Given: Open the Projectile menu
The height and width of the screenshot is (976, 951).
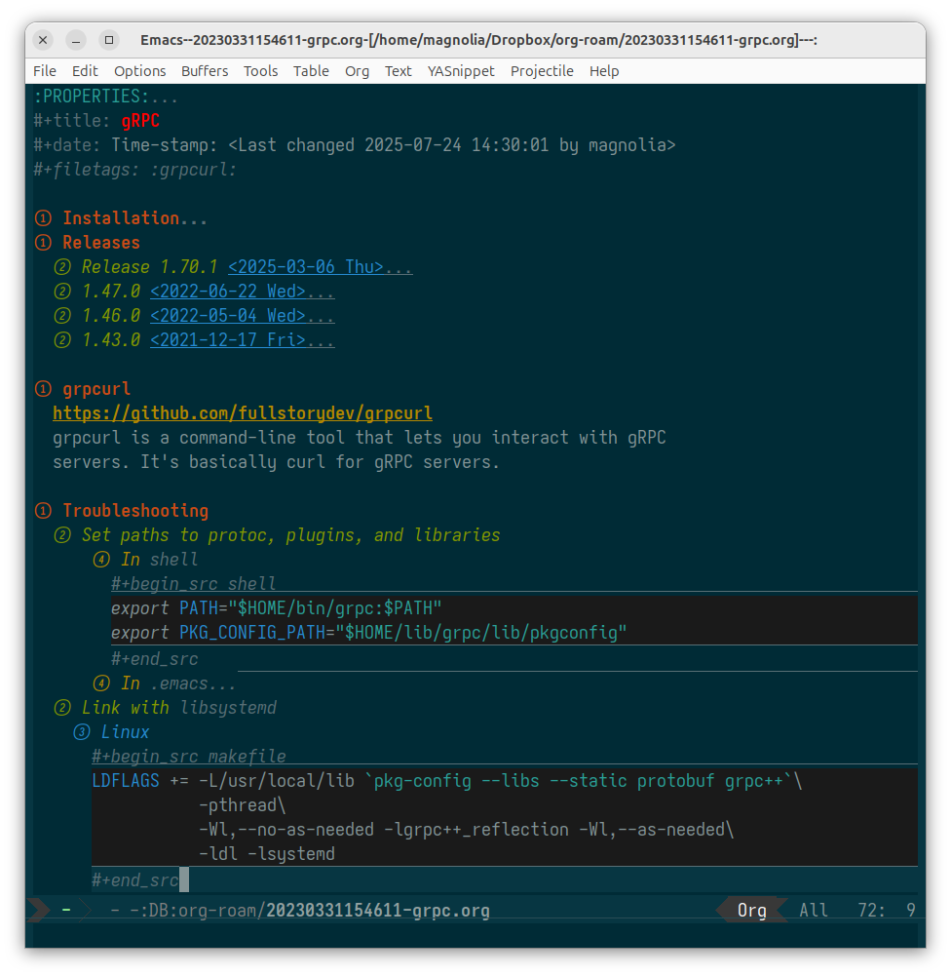Looking at the screenshot, I should (x=542, y=71).
